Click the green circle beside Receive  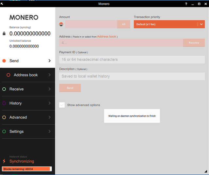(4, 89)
